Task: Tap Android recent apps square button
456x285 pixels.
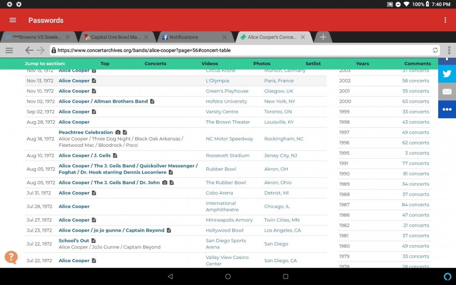Action: [x=285, y=276]
